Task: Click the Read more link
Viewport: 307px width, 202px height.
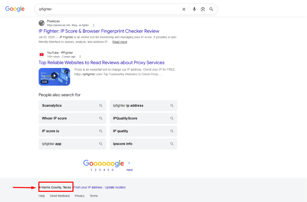Action: coord(120,42)
